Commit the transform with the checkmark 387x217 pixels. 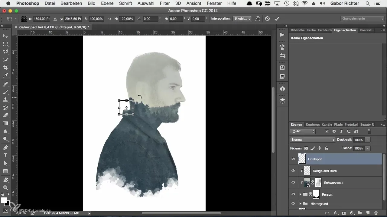pos(277,19)
